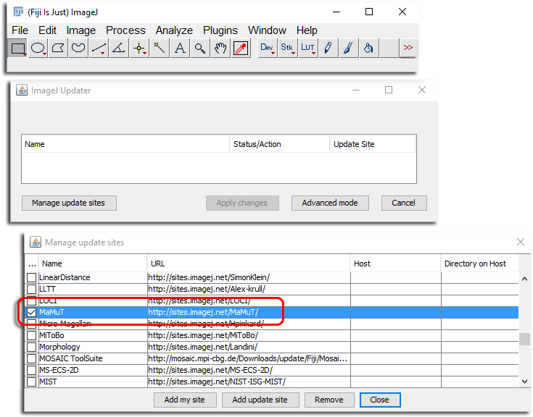Image resolution: width=533 pixels, height=417 pixels.
Task: Select the Landini URL for Morphology
Action: coord(249,347)
